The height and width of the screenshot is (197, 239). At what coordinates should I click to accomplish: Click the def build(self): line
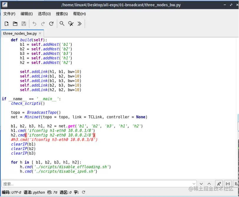[29, 40]
